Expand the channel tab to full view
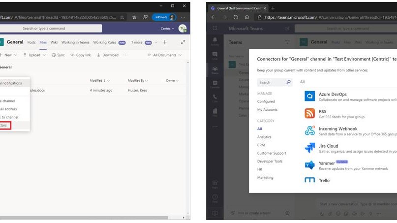The width and height of the screenshot is (397, 223). coord(183,42)
